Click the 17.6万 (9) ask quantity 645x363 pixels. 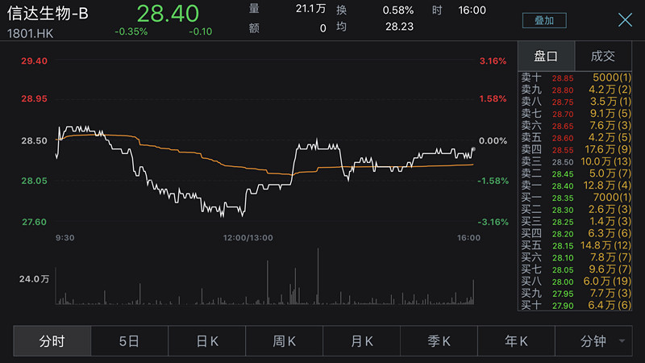click(608, 149)
